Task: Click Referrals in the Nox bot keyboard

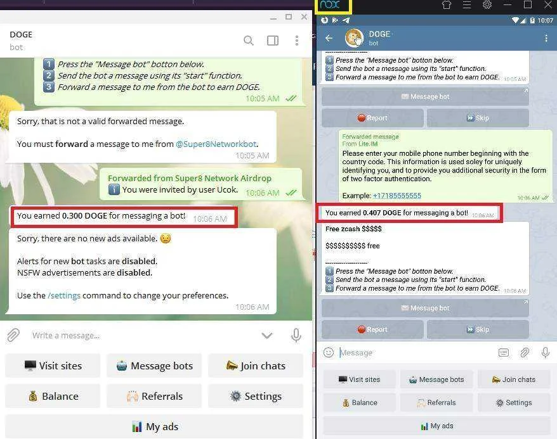Action: [x=436, y=402]
